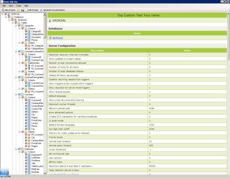Click the Tables folder icon in the tree
Viewport: 230px width, 179px height.
coord(19,23)
